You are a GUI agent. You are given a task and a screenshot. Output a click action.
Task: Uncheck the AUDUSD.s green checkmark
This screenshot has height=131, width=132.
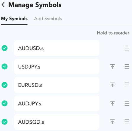pos(4,48)
